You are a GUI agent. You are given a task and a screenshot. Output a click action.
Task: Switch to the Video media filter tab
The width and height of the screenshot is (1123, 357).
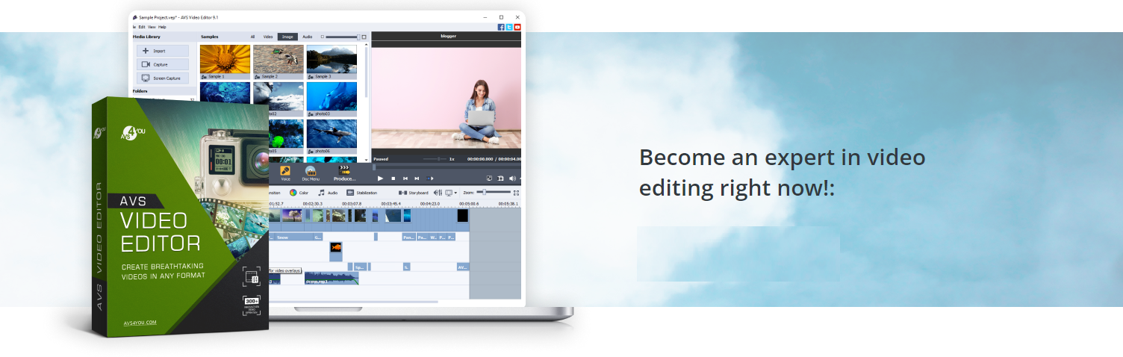(x=268, y=37)
